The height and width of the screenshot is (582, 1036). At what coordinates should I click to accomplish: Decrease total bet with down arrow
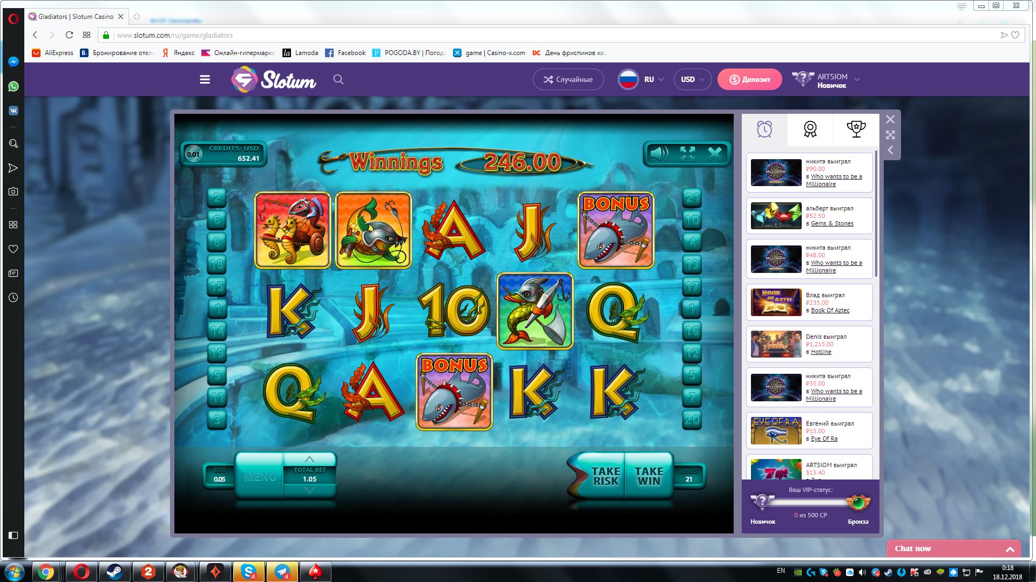309,490
